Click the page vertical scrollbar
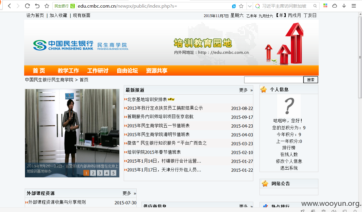The width and height of the screenshot is (362, 212). click(x=360, y=57)
